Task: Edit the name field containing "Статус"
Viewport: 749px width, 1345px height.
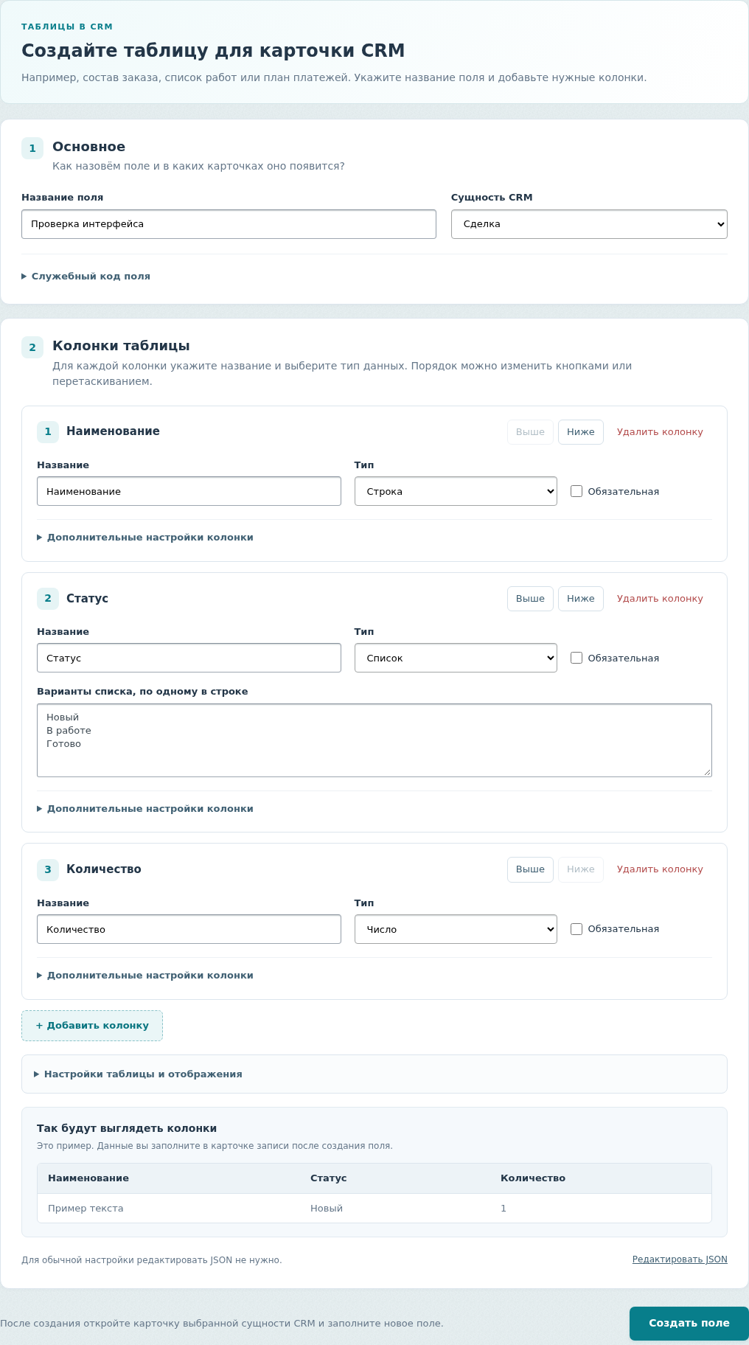Action: coord(189,658)
